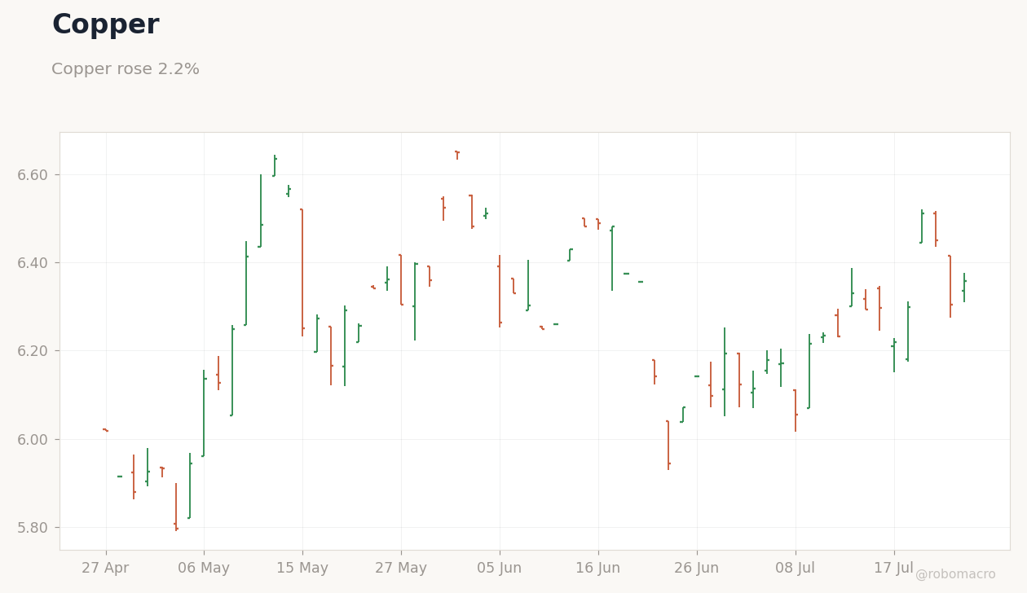Select the last green bar on the right
This screenshot has width=1027, height=593.
964,288
